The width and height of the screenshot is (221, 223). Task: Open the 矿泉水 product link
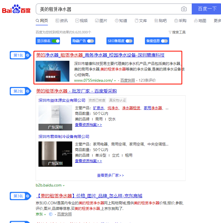(x=98, y=108)
